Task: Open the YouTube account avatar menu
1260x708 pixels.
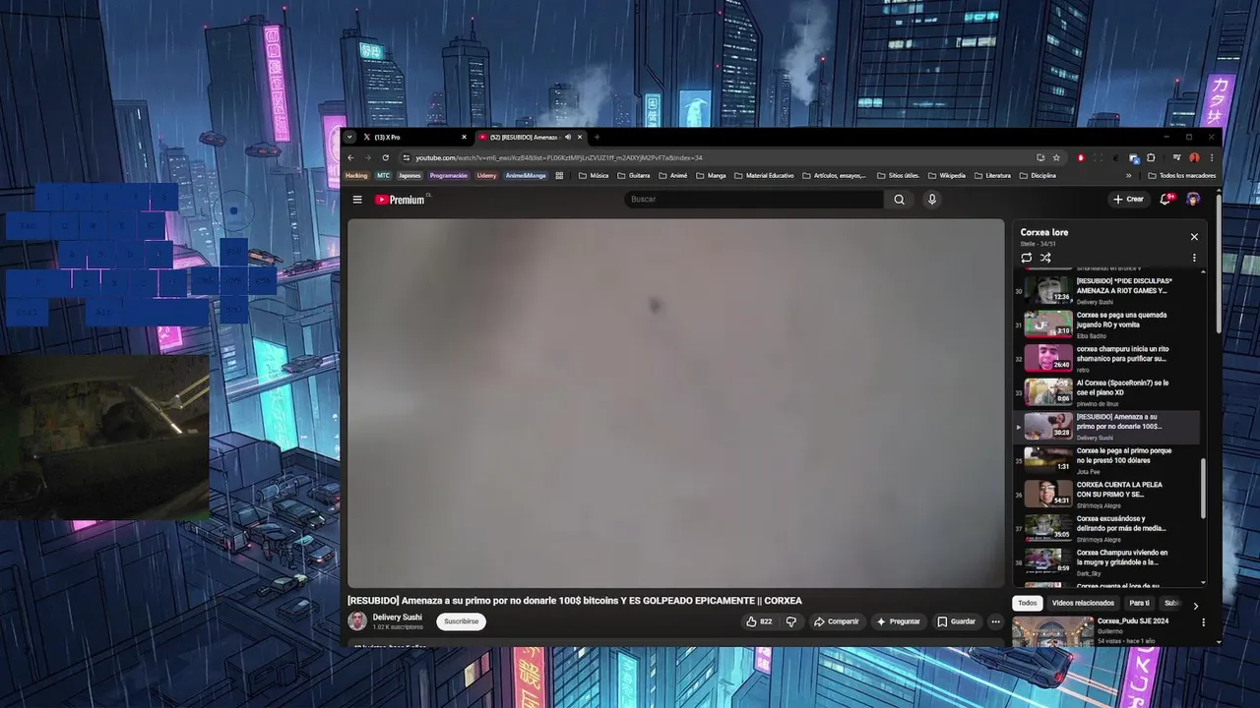Action: click(1193, 200)
